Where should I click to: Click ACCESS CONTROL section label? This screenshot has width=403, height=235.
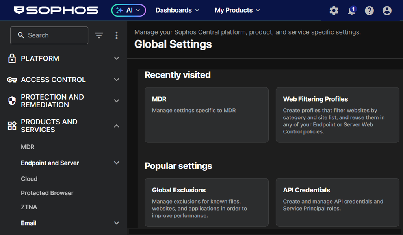click(x=53, y=80)
